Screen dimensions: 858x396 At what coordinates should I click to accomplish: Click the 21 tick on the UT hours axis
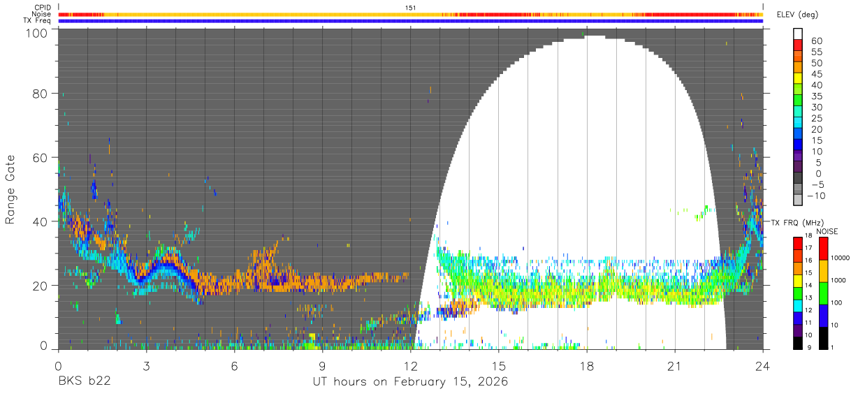675,366
